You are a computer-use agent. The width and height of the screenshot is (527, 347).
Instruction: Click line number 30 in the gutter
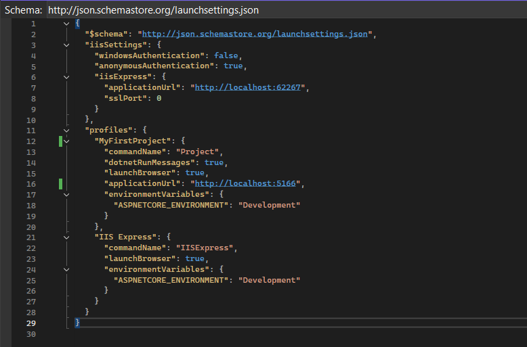[31, 334]
